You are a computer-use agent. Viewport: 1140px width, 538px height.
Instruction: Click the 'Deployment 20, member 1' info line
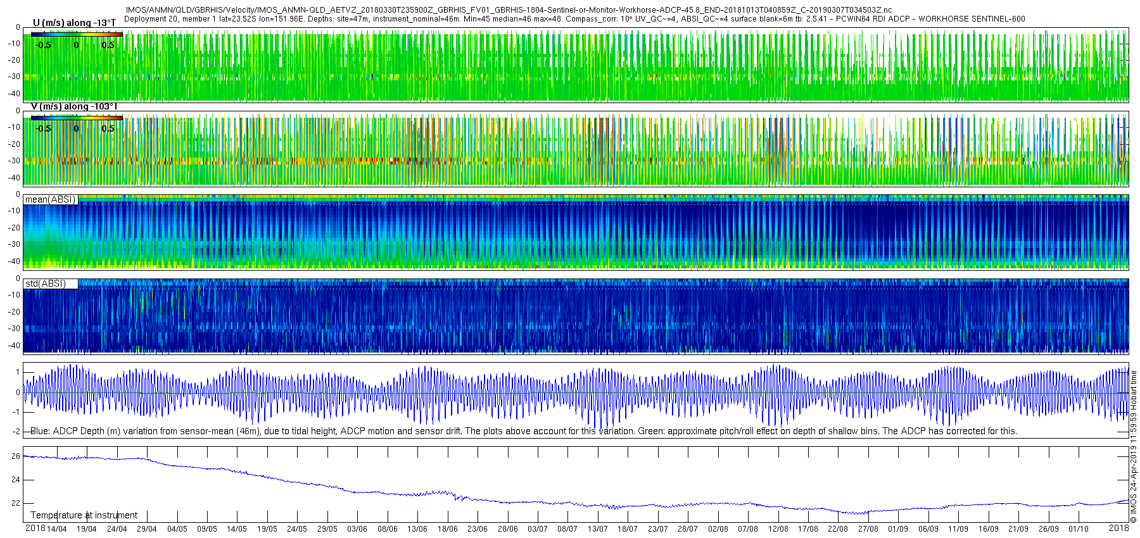coord(574,19)
